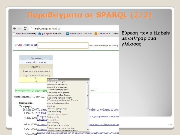
Task: Click the slide number 17
Action: pyautogui.click(x=170, y=125)
